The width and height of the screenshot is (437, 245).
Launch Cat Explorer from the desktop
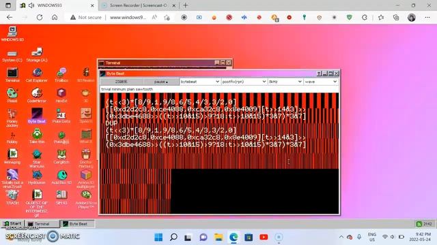click(x=36, y=75)
